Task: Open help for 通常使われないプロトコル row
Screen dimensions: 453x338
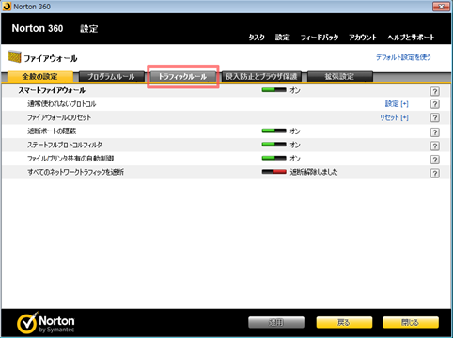Action: pos(434,104)
